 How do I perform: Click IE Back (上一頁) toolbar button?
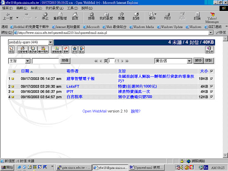pyautogui.click(x=8, y=16)
